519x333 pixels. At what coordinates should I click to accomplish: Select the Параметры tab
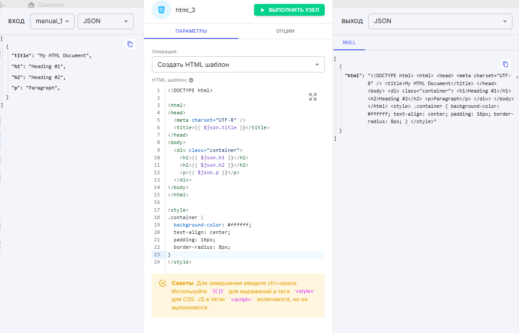(191, 31)
